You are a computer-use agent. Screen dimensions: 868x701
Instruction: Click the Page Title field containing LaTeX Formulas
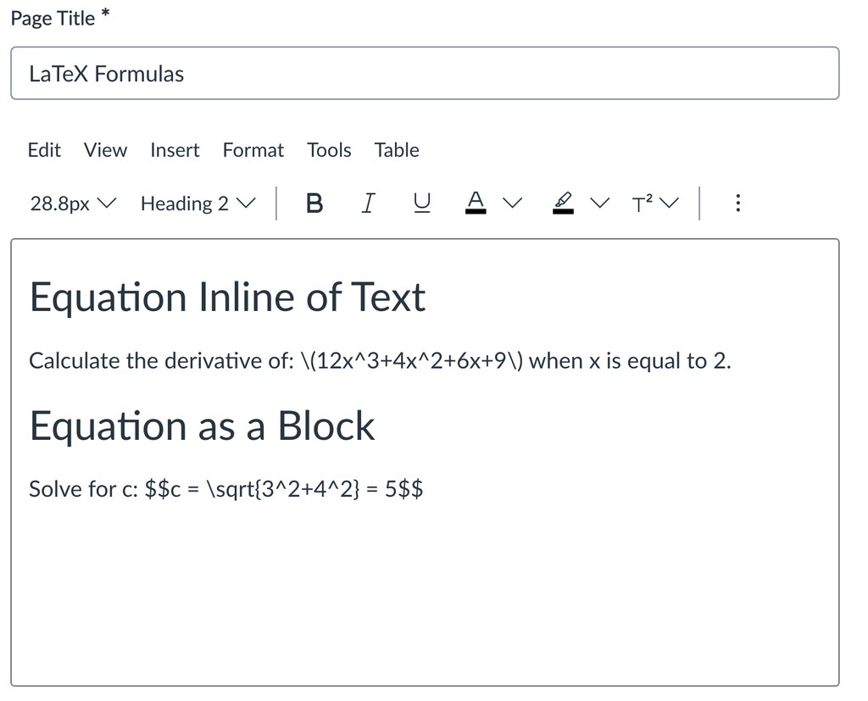click(426, 74)
